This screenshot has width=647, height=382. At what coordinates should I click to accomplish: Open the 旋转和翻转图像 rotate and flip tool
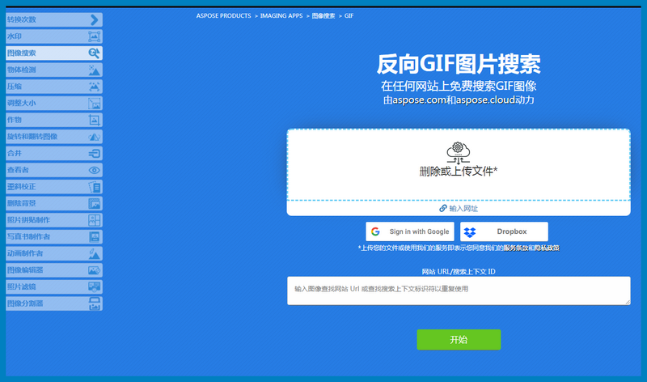point(54,136)
